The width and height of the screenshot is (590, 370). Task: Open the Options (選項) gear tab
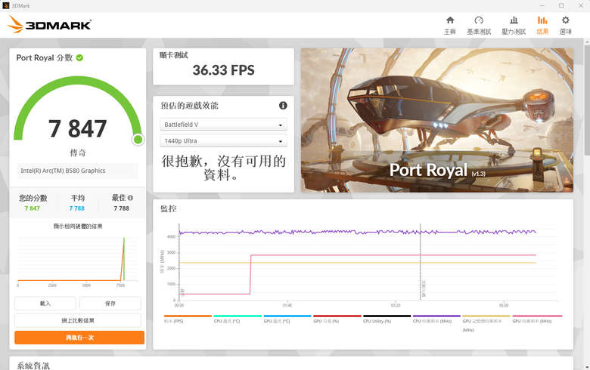point(565,26)
